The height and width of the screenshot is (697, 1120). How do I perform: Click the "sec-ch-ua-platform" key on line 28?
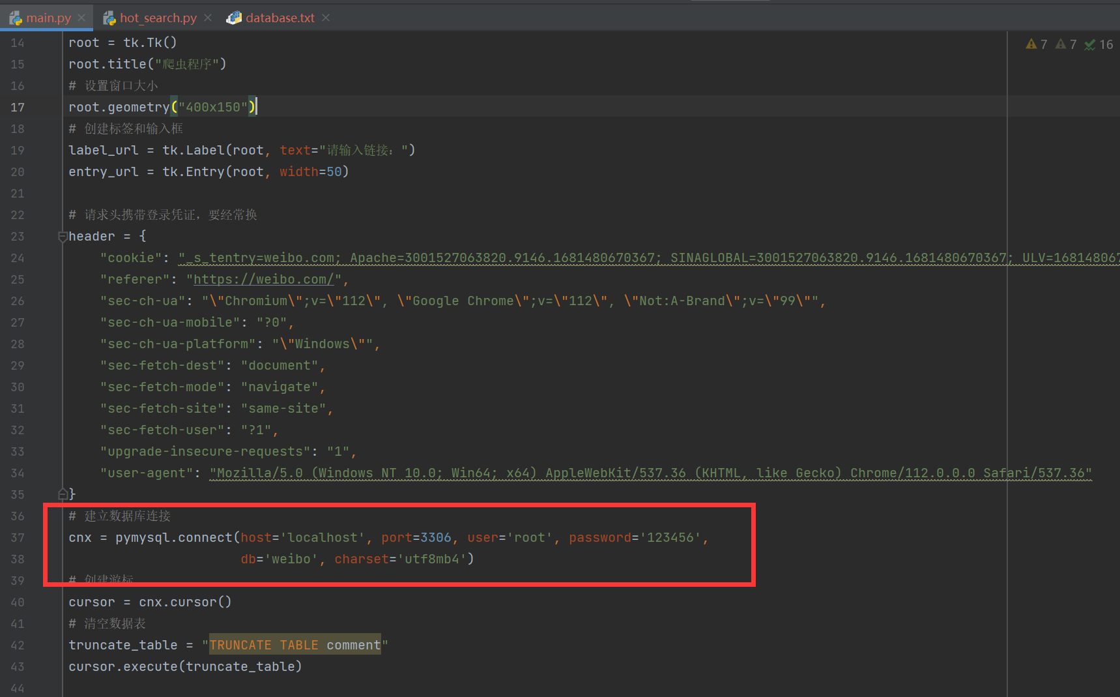pyautogui.click(x=178, y=344)
